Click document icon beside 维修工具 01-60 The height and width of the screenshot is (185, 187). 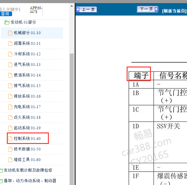(x=10, y=160)
